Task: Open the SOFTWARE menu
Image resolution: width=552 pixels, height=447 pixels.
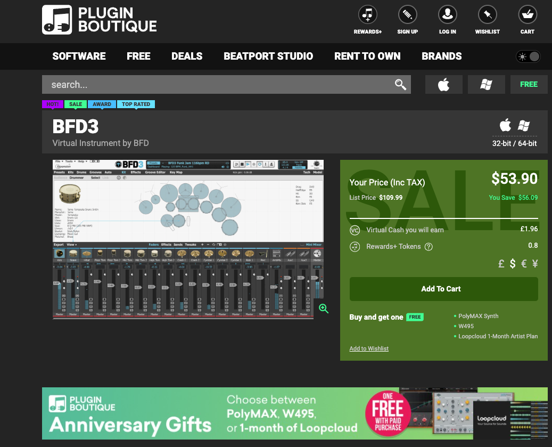Action: pyautogui.click(x=79, y=56)
